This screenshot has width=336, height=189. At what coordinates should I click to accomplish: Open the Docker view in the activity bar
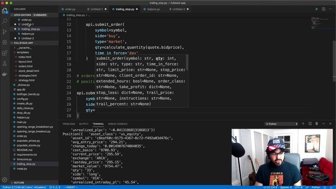click(5, 74)
